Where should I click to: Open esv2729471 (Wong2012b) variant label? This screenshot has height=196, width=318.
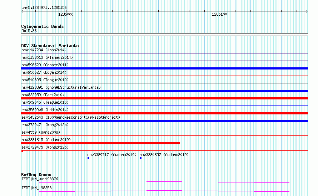coord(45,125)
